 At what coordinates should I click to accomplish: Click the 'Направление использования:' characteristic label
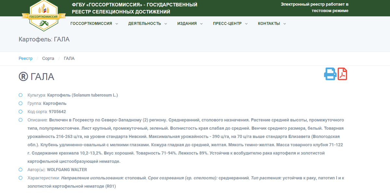click(93, 178)
